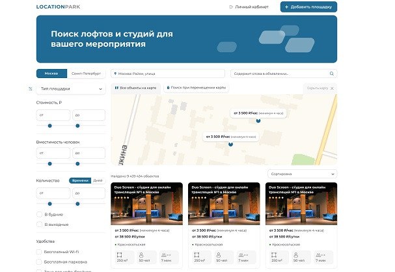Enable Бесплатная парковка checkbox
Image resolution: width=395 pixels, height=272 pixels.
[39, 262]
